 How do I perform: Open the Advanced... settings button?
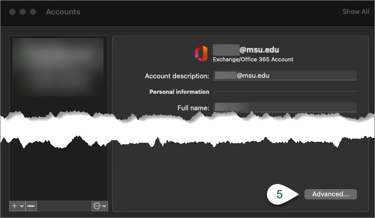(330, 194)
